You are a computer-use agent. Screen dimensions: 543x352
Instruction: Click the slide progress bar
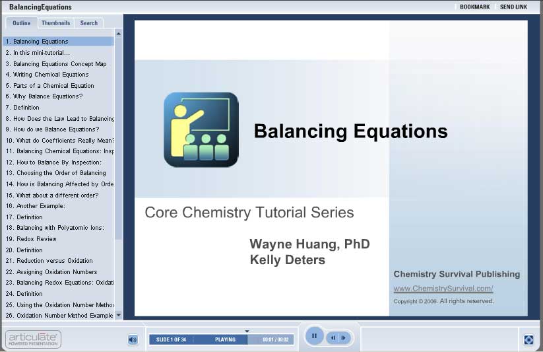(221, 339)
